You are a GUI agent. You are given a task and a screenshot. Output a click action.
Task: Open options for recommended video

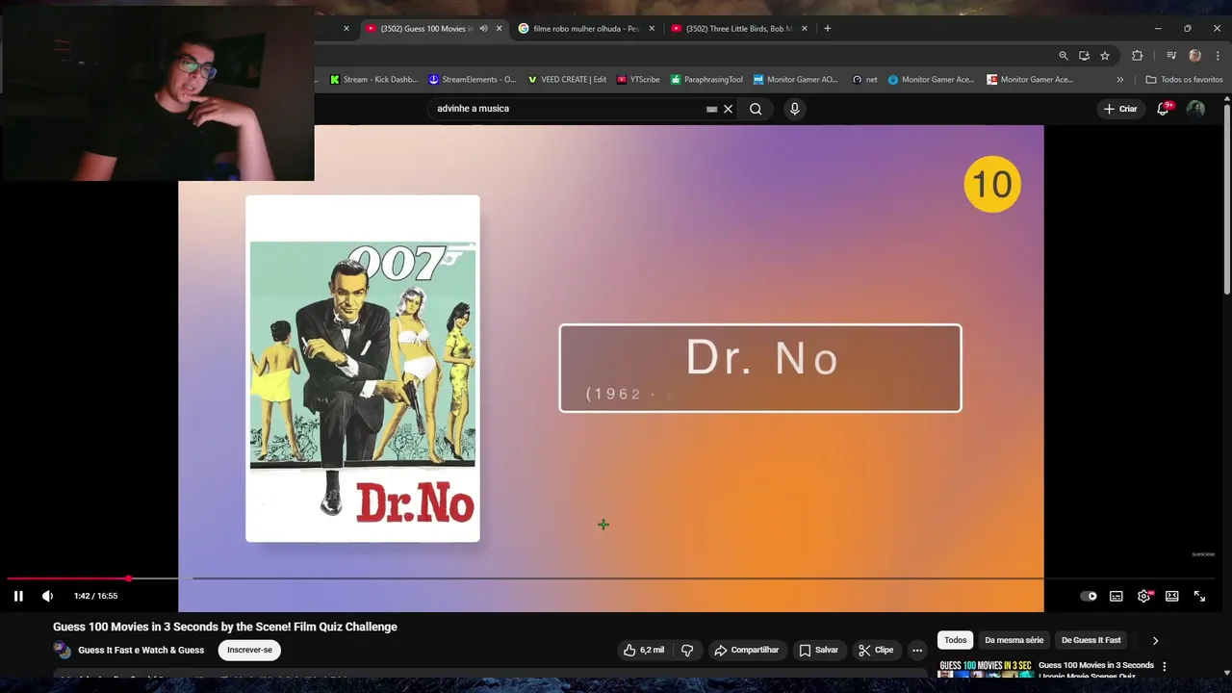click(1164, 666)
